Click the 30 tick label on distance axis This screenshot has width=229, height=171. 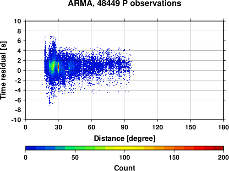(x=59, y=127)
